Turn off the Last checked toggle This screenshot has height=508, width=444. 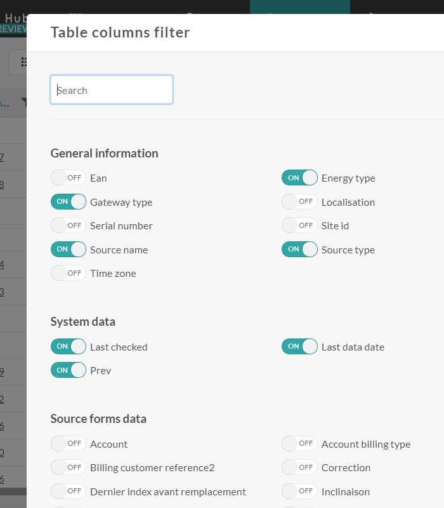click(x=69, y=347)
